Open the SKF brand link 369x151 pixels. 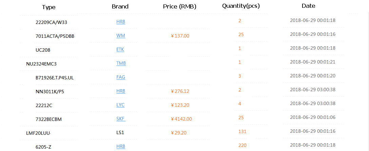pyautogui.click(x=120, y=119)
